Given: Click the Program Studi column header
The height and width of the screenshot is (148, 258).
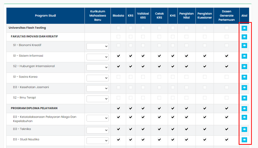Looking at the screenshot, I should (x=45, y=16).
